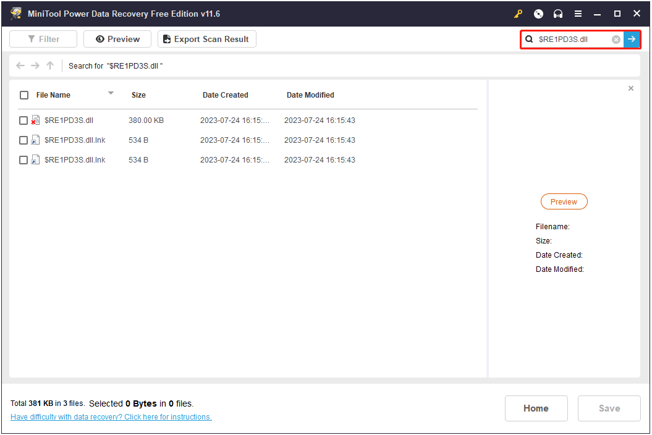Open the data recovery instructions link
652x435 pixels.
pyautogui.click(x=111, y=417)
